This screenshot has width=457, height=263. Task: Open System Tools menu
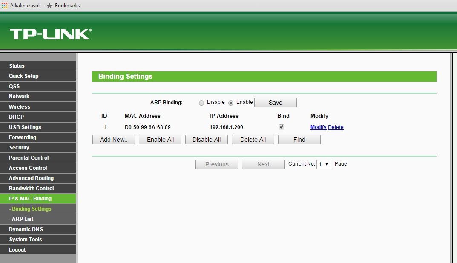pyautogui.click(x=38, y=239)
